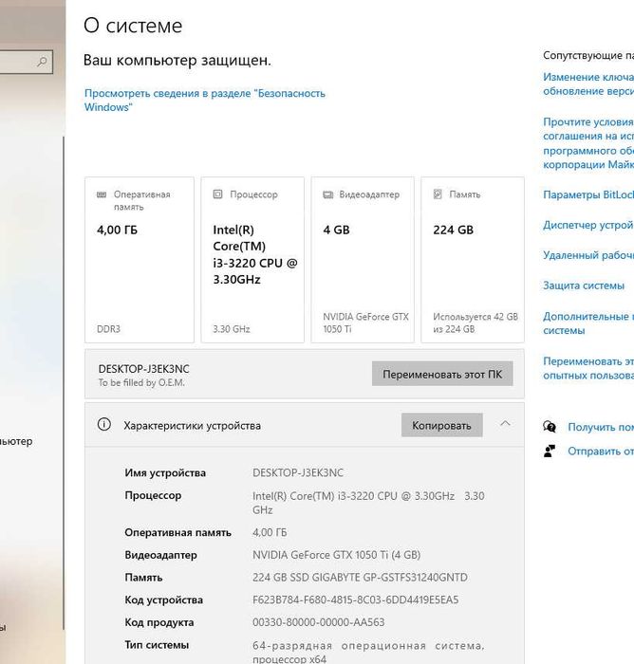Open BitLocker settings link
634x664 pixels.
[588, 194]
